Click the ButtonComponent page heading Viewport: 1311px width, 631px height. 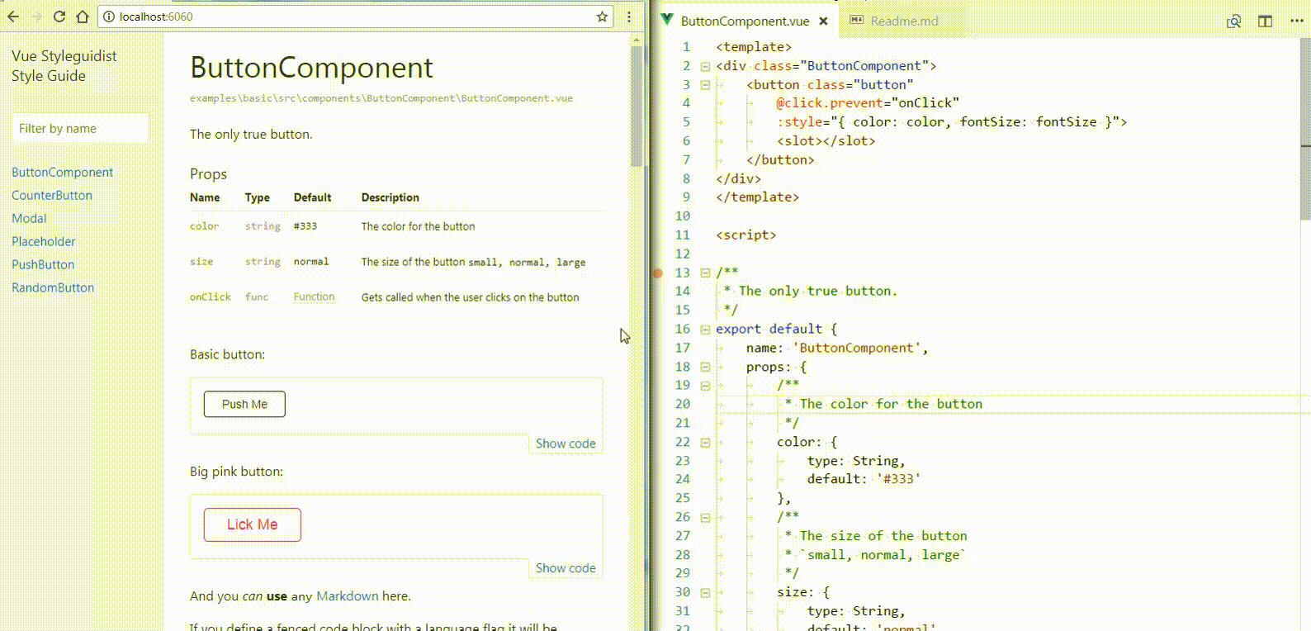tap(311, 68)
